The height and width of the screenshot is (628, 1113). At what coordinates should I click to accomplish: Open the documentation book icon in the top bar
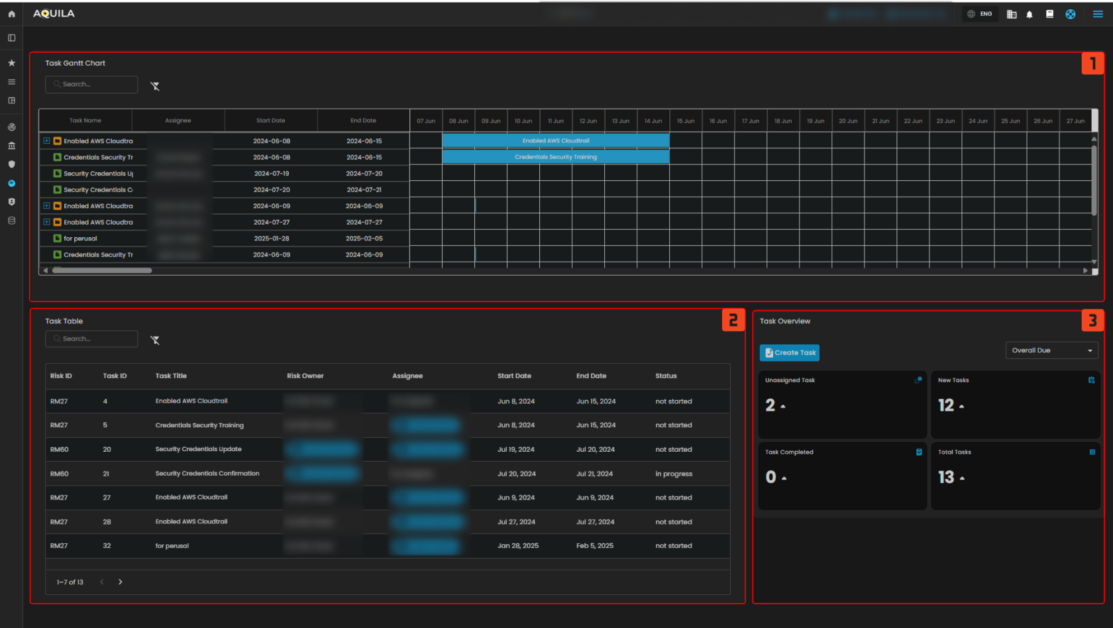pos(1049,14)
